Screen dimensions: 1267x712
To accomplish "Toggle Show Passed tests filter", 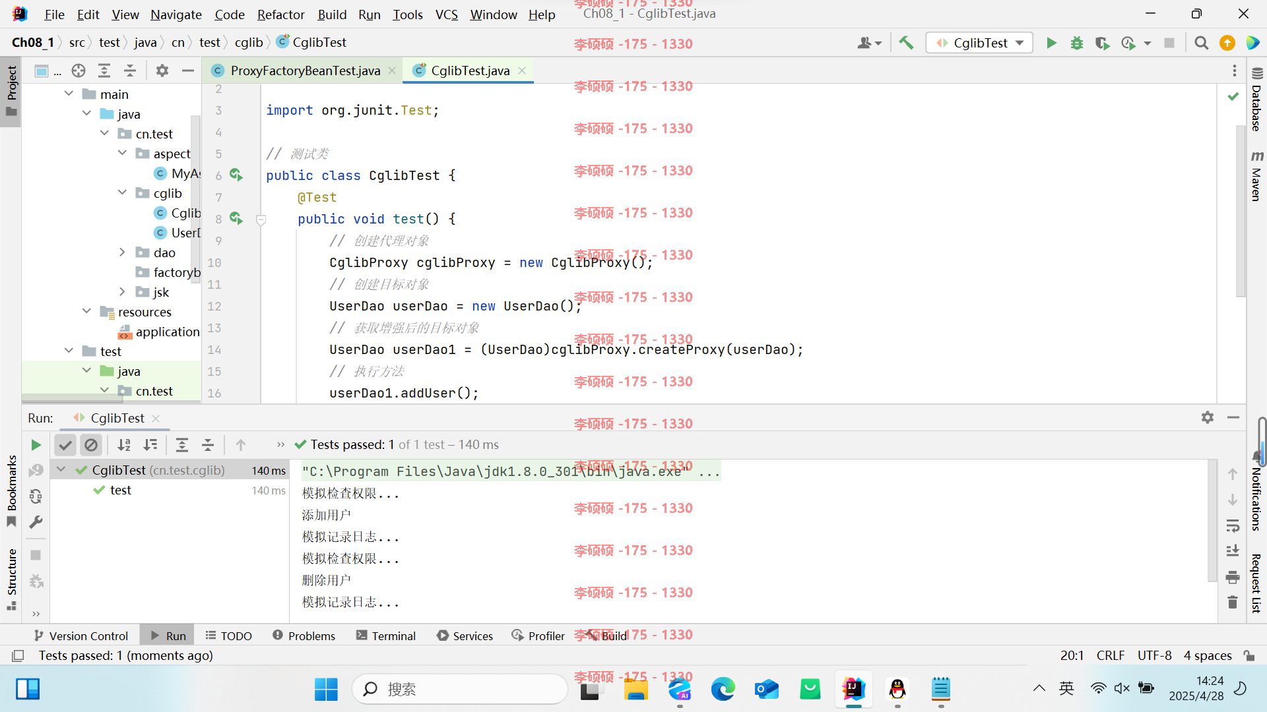I will click(x=65, y=445).
